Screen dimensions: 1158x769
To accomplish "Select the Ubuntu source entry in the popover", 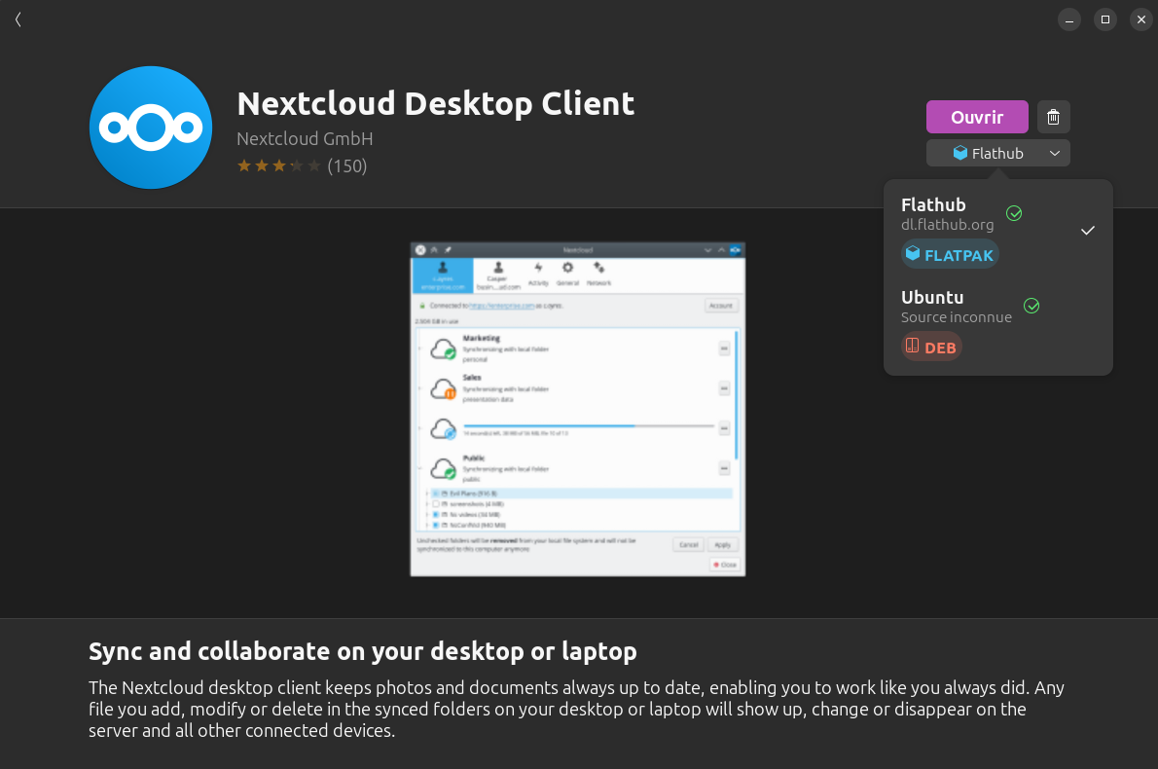I will (x=997, y=323).
